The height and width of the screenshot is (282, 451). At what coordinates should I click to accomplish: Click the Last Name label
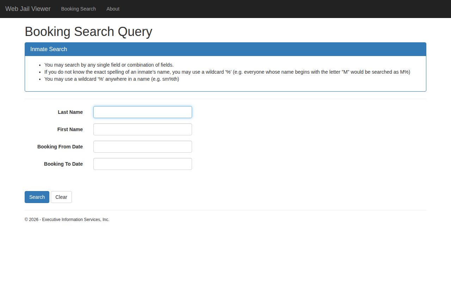[x=70, y=112]
